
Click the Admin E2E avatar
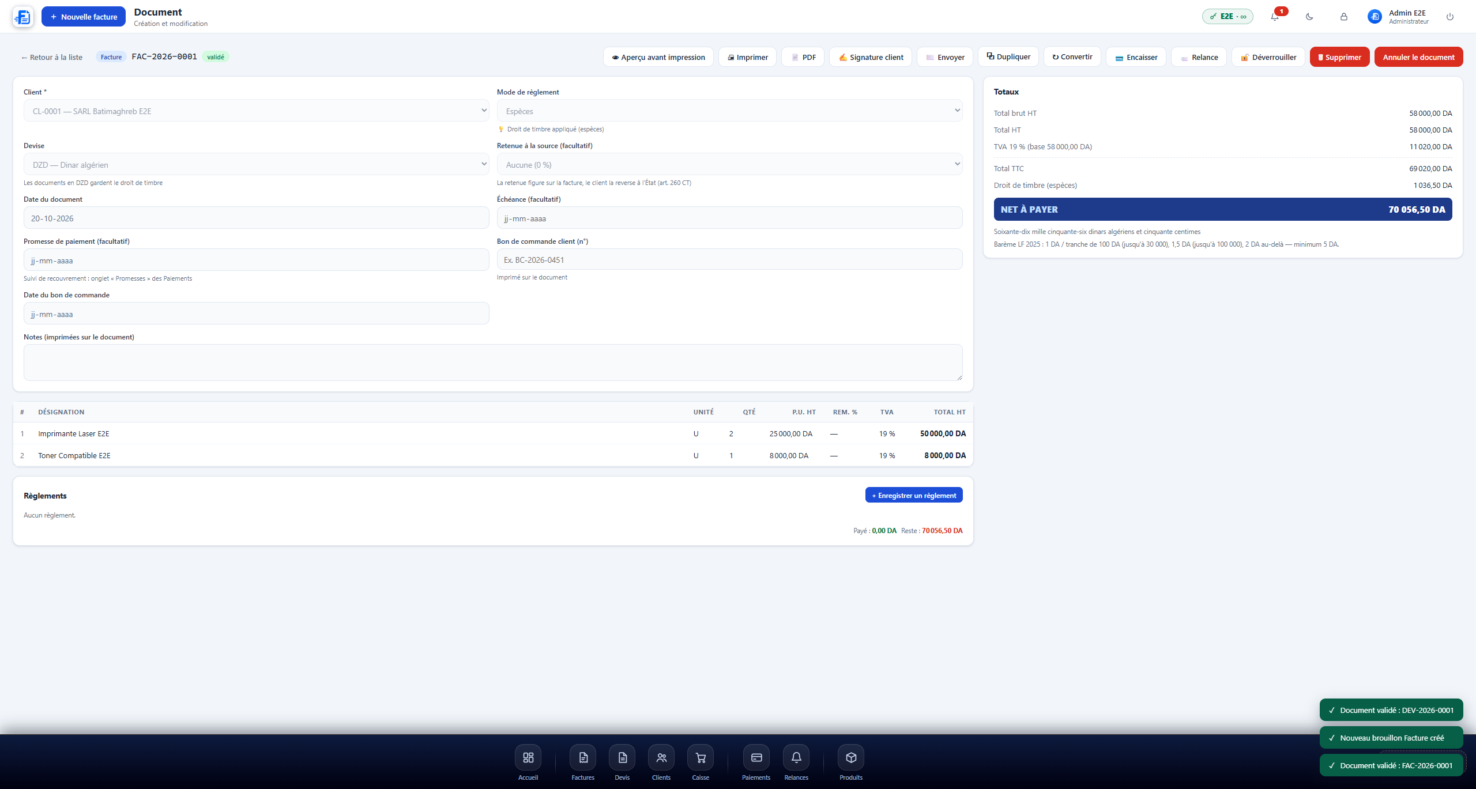(1375, 17)
